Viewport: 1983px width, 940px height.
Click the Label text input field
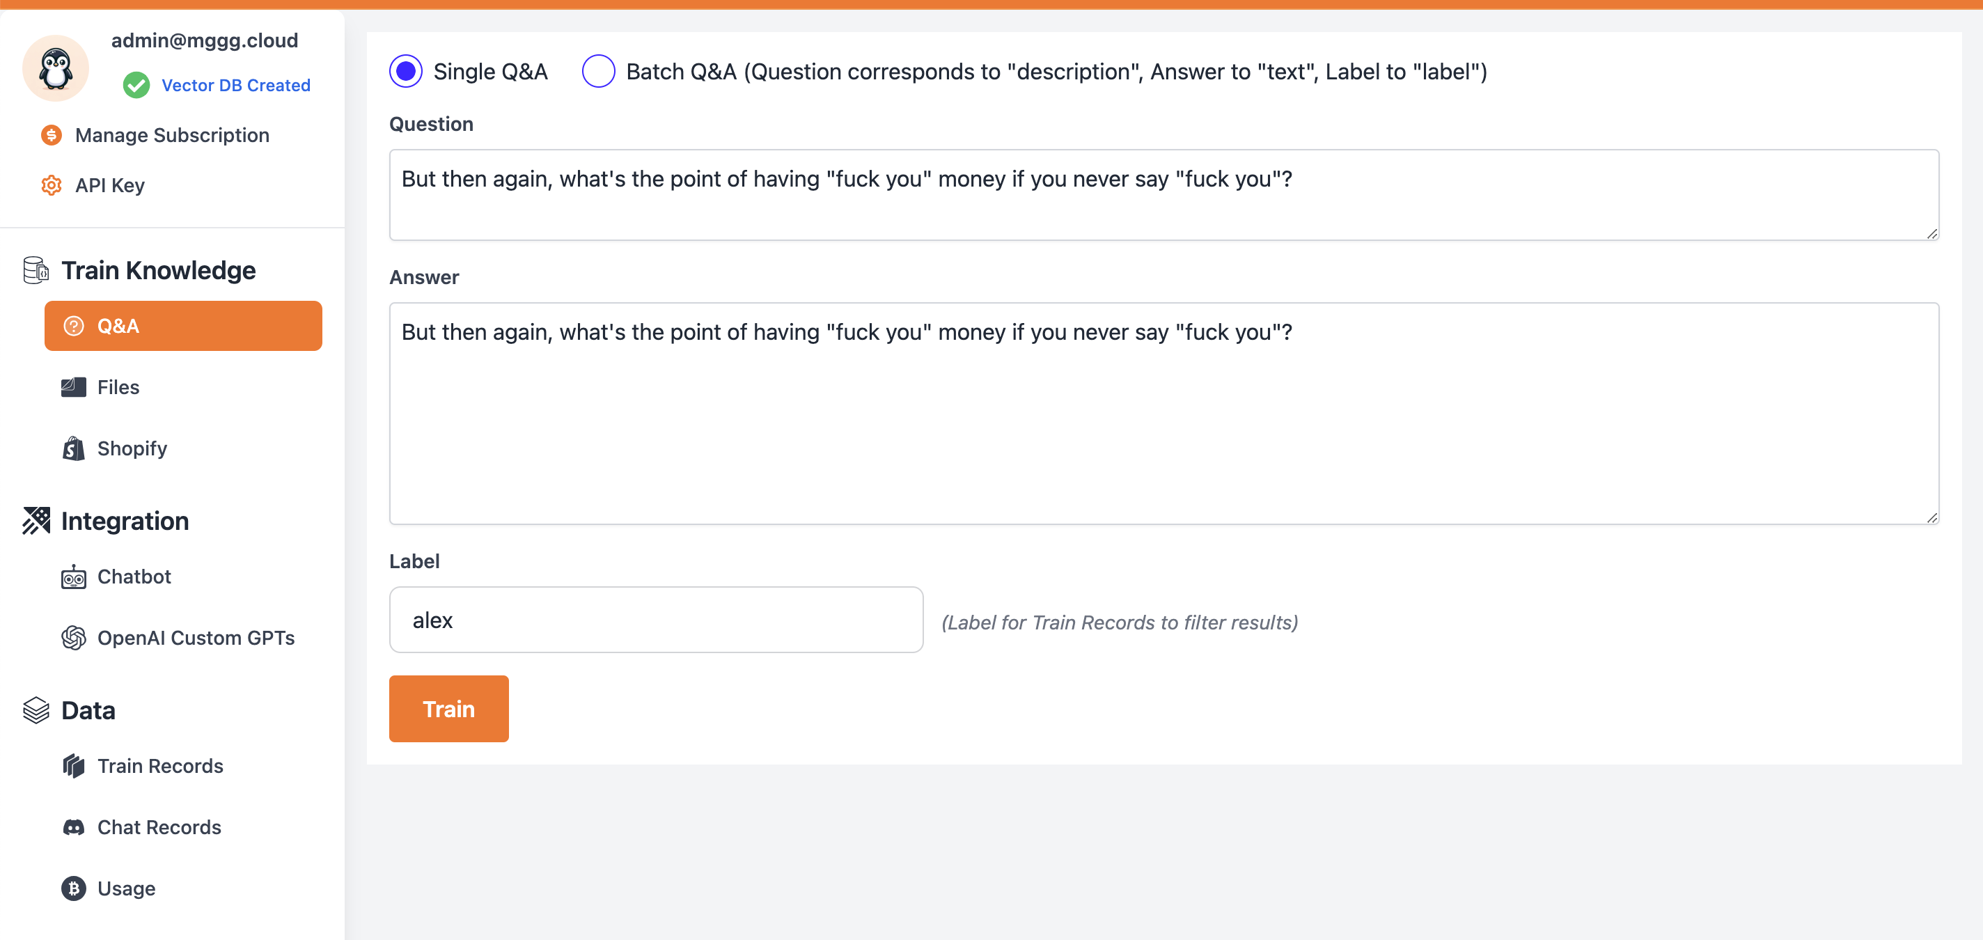[x=657, y=620]
